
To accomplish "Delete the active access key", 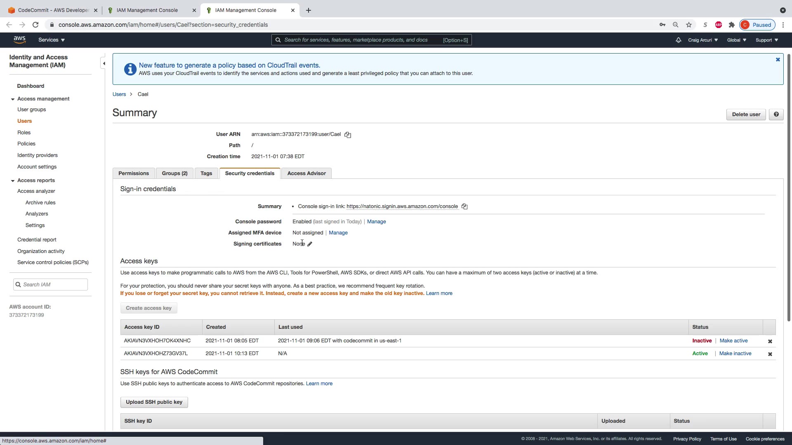I will [x=770, y=354].
